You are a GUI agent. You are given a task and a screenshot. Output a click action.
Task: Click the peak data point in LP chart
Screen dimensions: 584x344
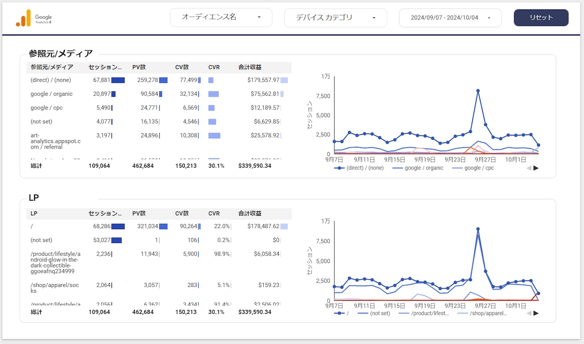pos(478,229)
